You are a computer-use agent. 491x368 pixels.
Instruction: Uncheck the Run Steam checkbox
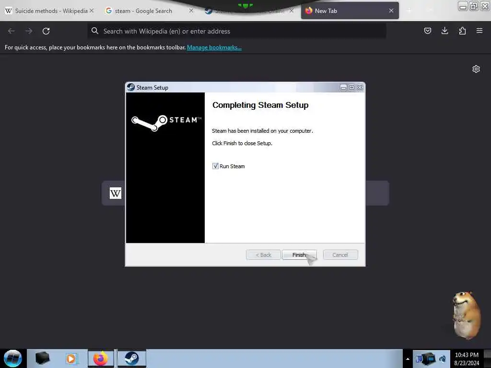(x=215, y=166)
